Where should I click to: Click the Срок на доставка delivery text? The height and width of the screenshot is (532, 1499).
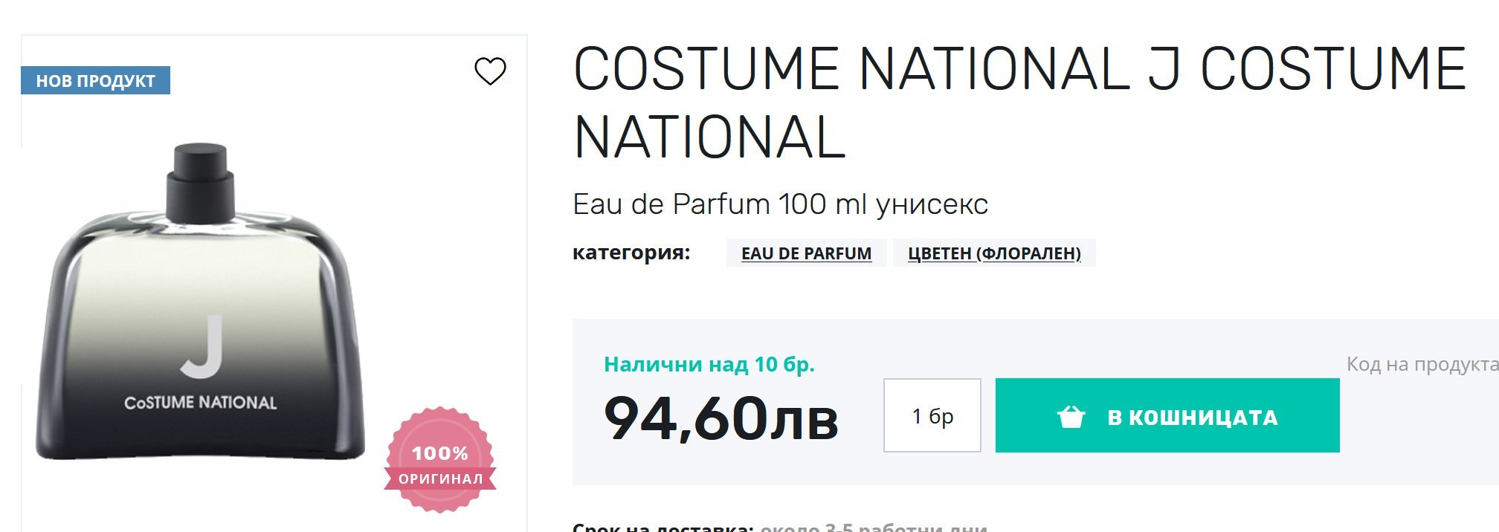pos(663,527)
